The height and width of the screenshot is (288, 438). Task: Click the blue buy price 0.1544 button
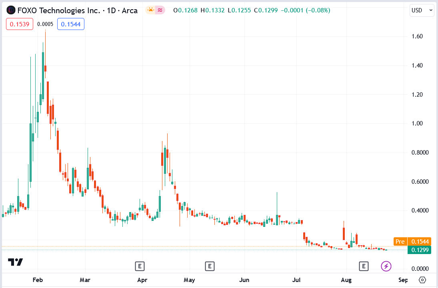point(71,24)
